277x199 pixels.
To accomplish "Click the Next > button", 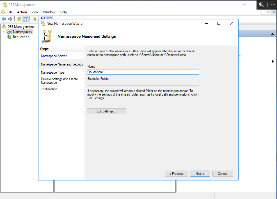I will point(200,173).
